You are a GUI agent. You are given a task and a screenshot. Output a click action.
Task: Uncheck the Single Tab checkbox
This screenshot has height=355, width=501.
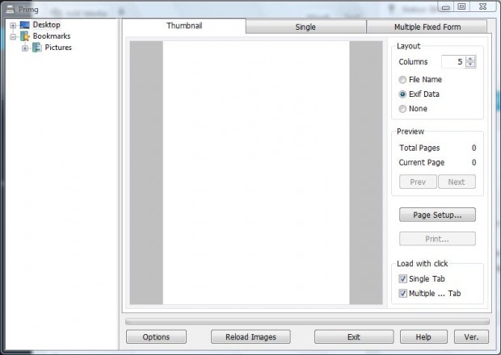403,279
